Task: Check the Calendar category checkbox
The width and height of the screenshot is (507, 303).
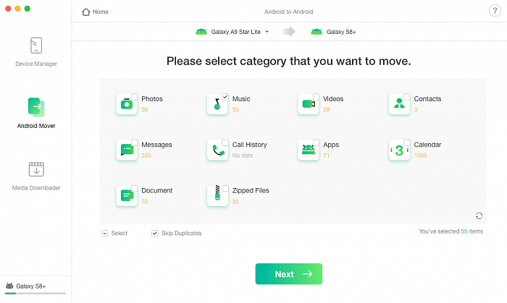Action: pyautogui.click(x=407, y=142)
